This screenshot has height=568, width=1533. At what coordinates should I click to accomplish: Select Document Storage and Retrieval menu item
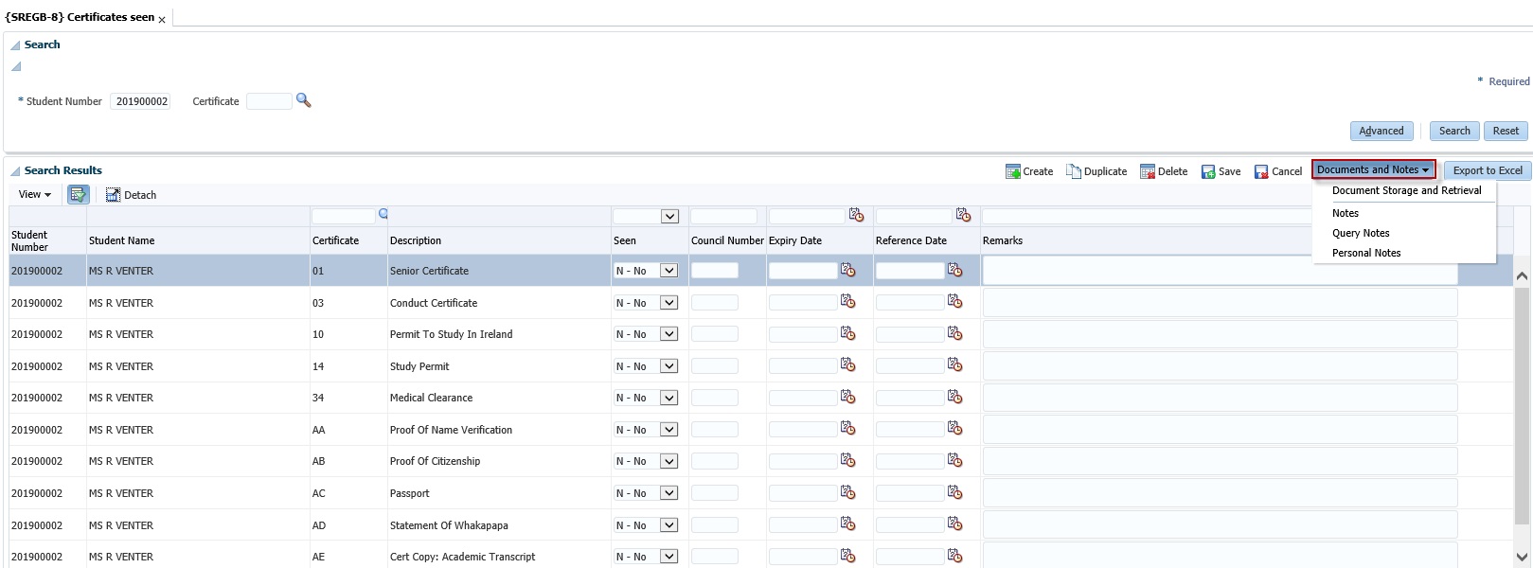[1406, 190]
